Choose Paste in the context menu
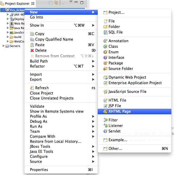The width and height of the screenshot is (174, 175). click(61, 45)
